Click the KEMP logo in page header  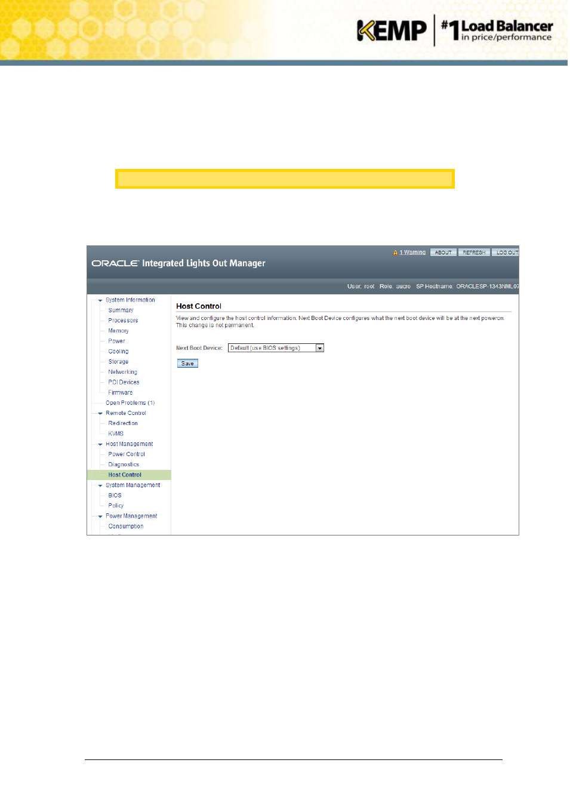pos(392,30)
